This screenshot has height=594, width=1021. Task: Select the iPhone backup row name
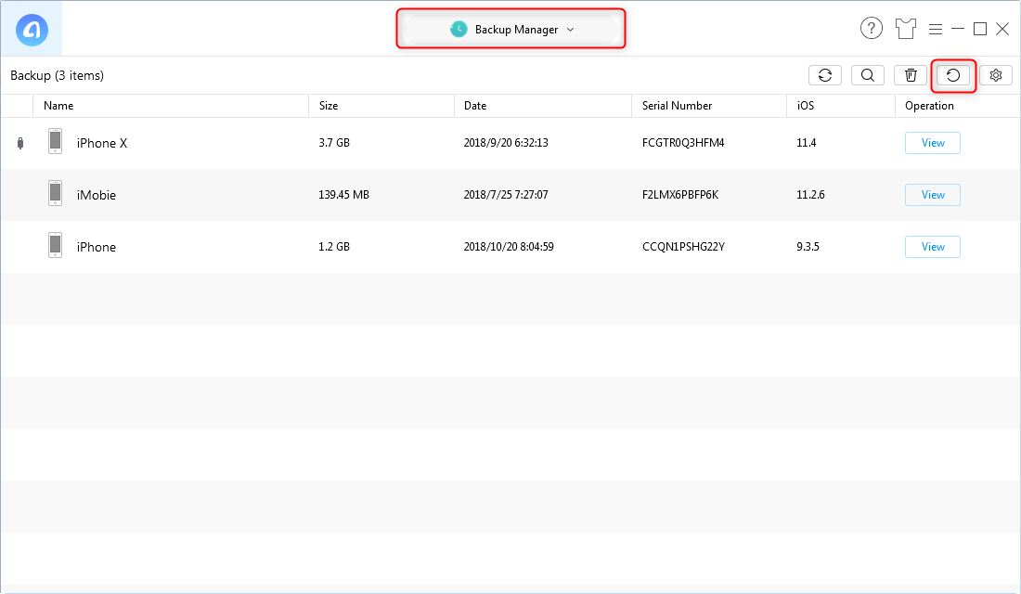[97, 248]
